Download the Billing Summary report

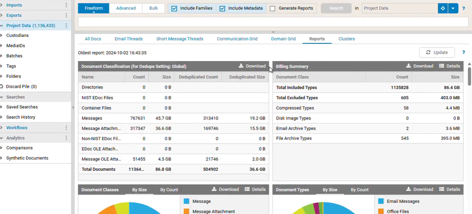420,66
